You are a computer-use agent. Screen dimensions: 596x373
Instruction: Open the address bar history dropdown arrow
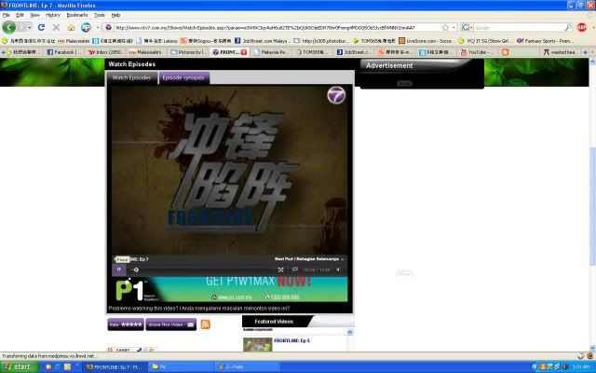coord(454,28)
